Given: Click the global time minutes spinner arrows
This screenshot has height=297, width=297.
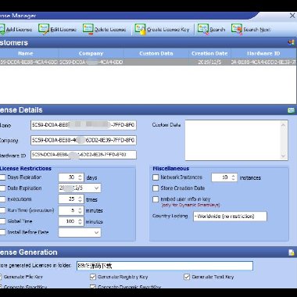Looking at the screenshot, I should point(81,222).
